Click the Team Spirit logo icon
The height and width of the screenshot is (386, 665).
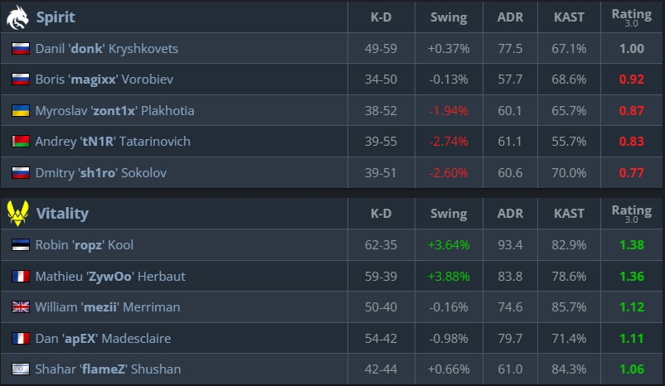coord(18,17)
